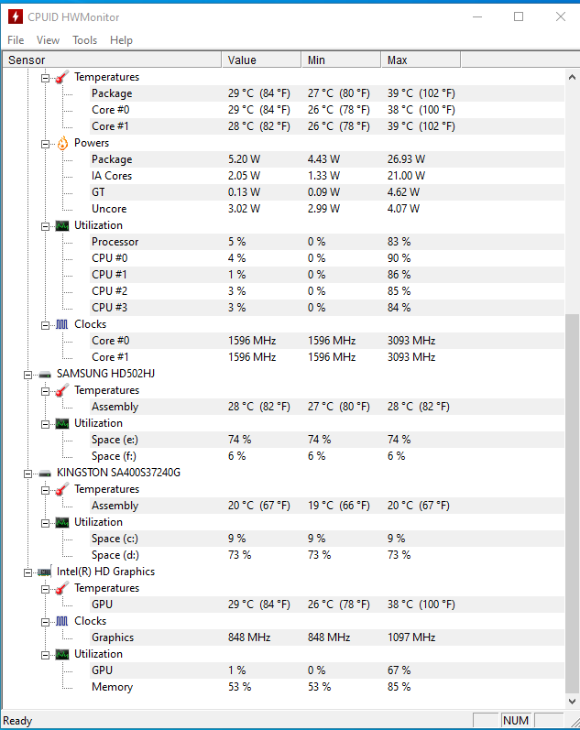Click the flame icon beside Powers
This screenshot has height=730, width=580.
tap(62, 144)
